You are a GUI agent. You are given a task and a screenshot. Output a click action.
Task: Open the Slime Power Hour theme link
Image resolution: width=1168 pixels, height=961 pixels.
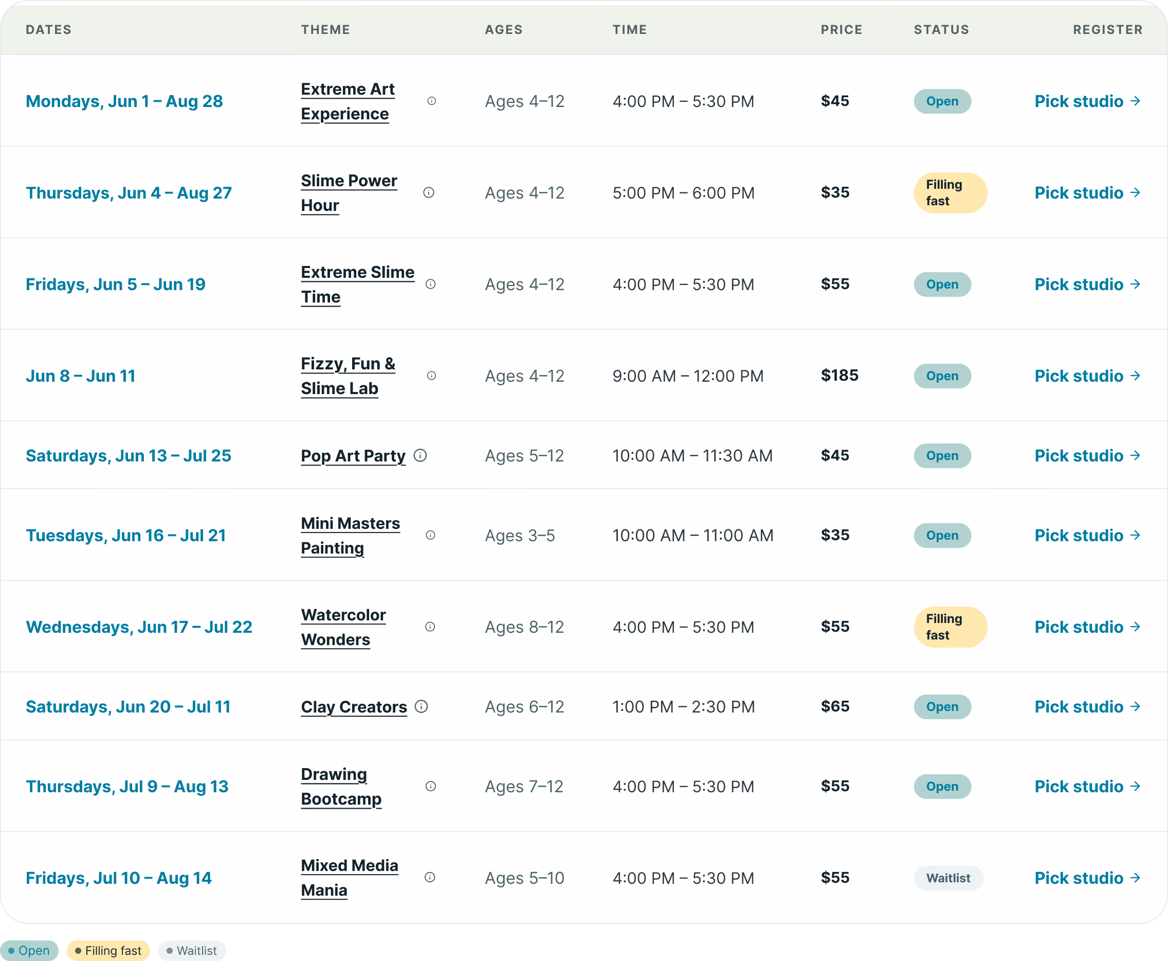pyautogui.click(x=349, y=192)
